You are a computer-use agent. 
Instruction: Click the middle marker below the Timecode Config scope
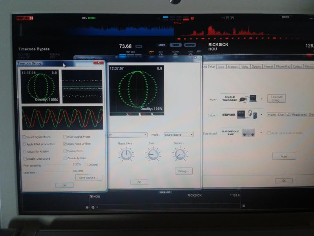pyautogui.click(x=140, y=114)
